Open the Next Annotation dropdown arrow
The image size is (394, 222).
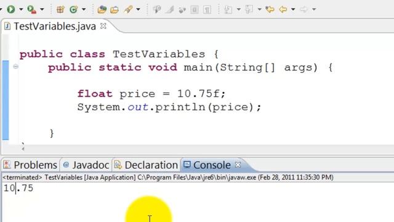[239, 9]
